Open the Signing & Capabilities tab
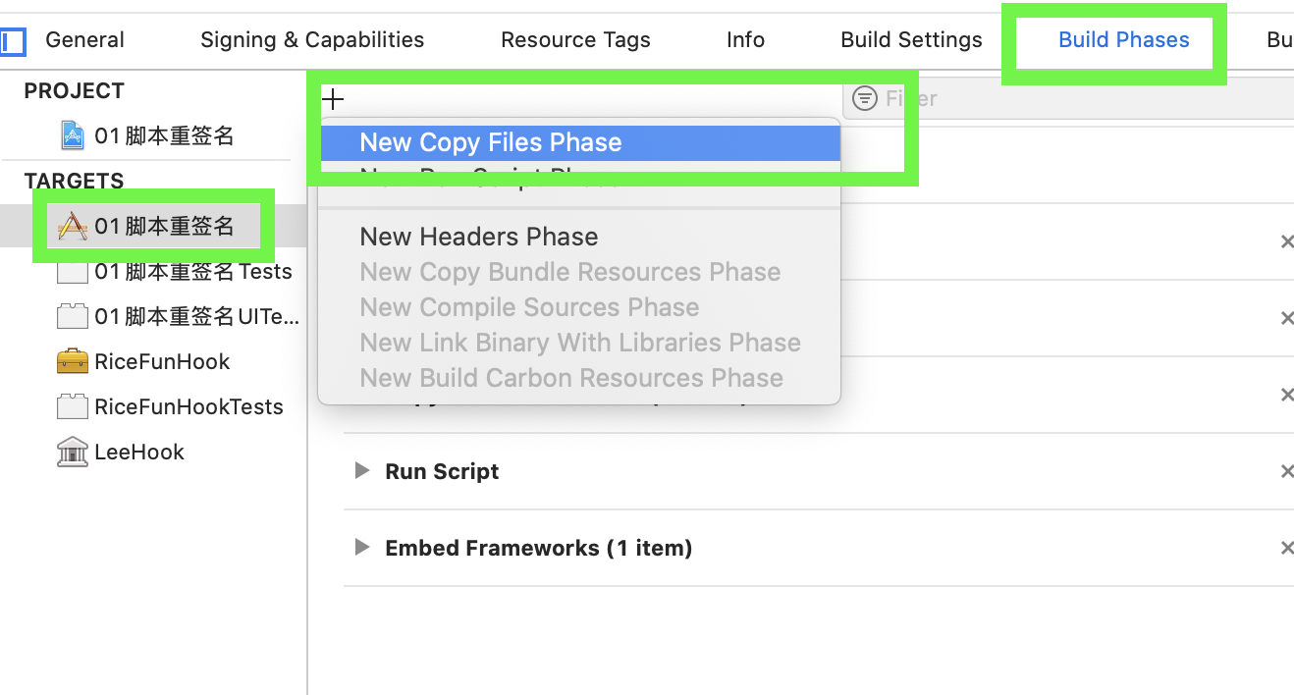The height and width of the screenshot is (695, 1294). coord(312,40)
